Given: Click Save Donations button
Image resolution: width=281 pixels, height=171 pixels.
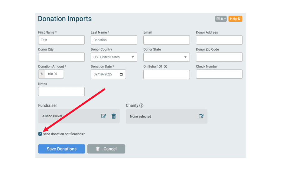Looking at the screenshot, I should 62,149.
